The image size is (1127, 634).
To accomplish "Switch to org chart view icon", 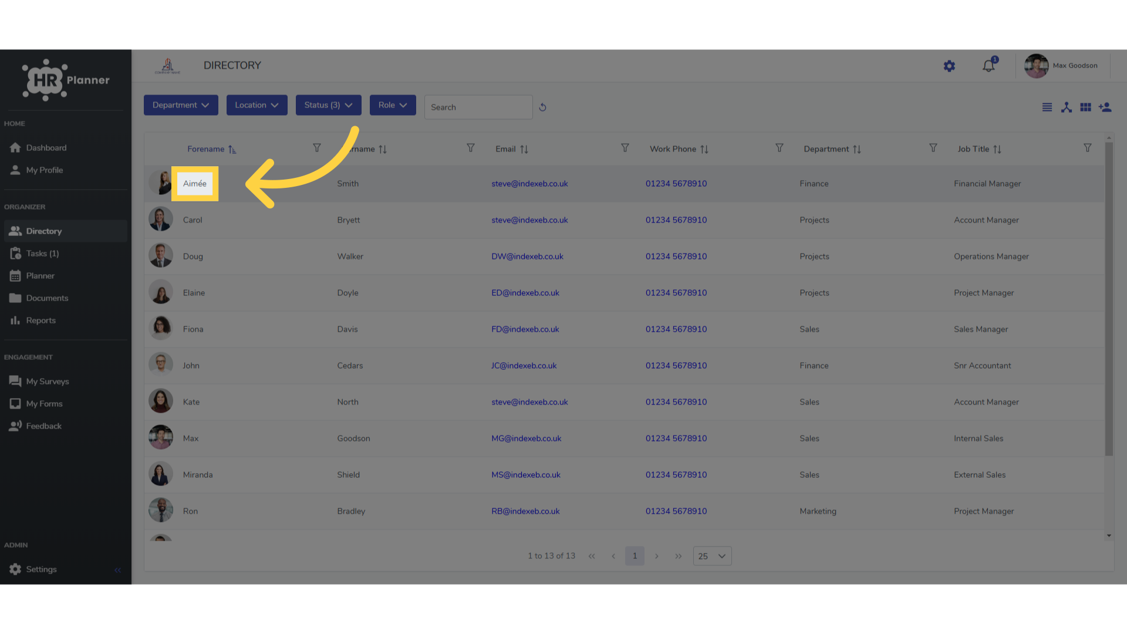I will click(x=1067, y=107).
